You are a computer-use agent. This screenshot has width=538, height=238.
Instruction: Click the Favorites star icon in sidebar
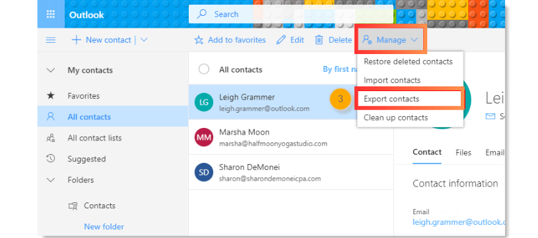51,96
